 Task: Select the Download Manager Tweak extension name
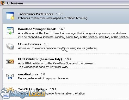(37, 29)
